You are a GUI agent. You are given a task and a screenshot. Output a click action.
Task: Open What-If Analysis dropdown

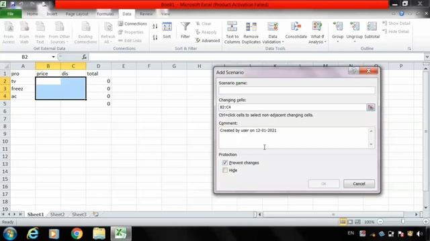pos(317,39)
